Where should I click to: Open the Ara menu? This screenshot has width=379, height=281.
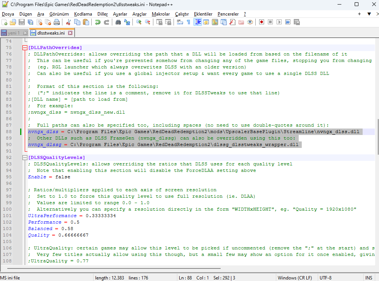pos(41,14)
